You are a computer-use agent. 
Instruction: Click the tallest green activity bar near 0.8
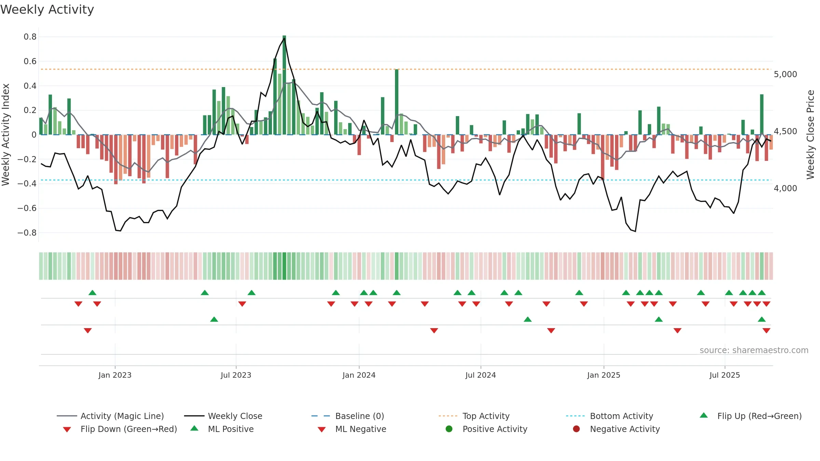pos(284,85)
